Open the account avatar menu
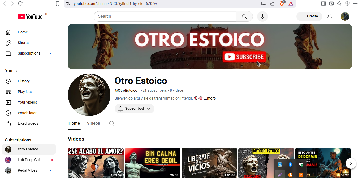This screenshot has height=178, width=358. 345,16
